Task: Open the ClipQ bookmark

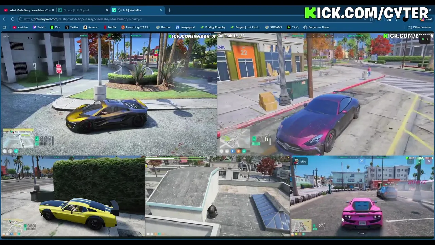Action: click(293, 27)
